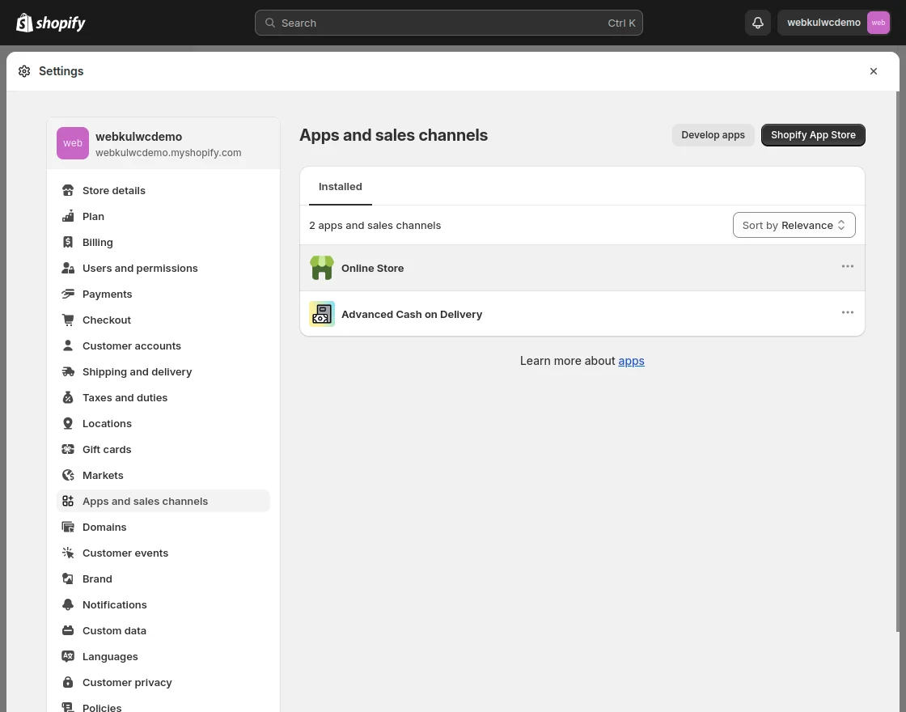The height and width of the screenshot is (712, 906).
Task: Open the Sort by Relevance dropdown
Action: pyautogui.click(x=794, y=225)
